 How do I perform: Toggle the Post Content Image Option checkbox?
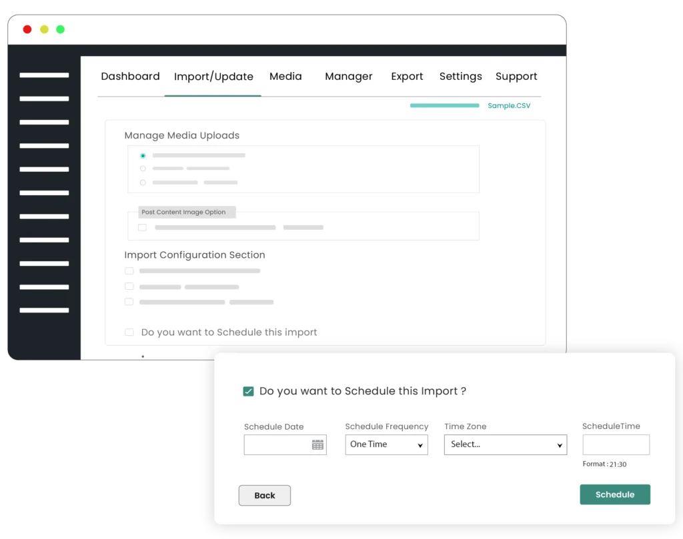click(142, 227)
